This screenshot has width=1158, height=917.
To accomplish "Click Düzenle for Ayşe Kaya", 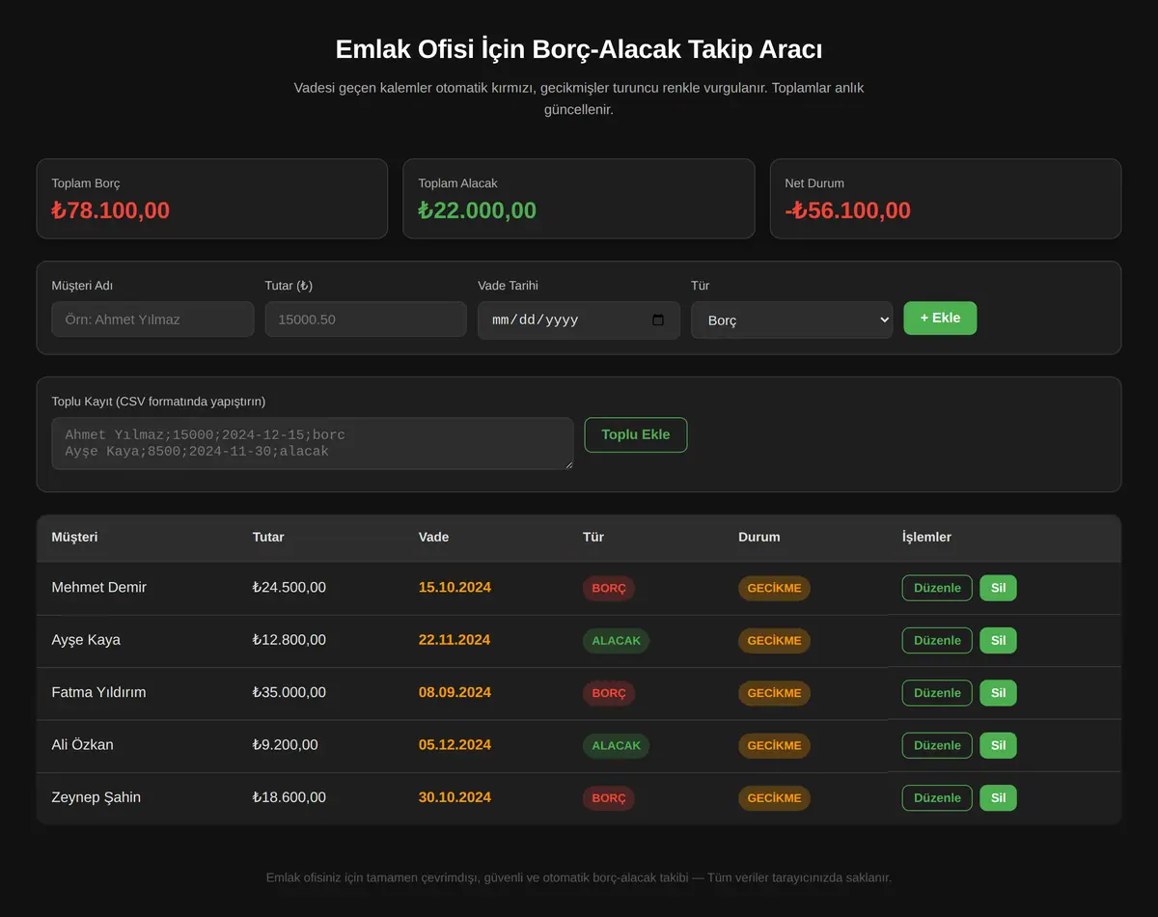I will tap(937, 640).
